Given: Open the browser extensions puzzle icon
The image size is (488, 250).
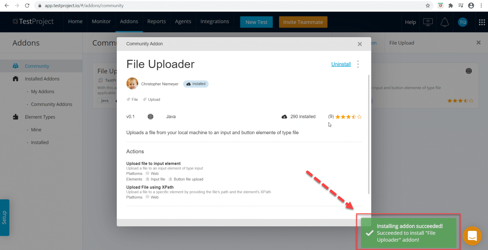Looking at the screenshot, I should [451, 5].
